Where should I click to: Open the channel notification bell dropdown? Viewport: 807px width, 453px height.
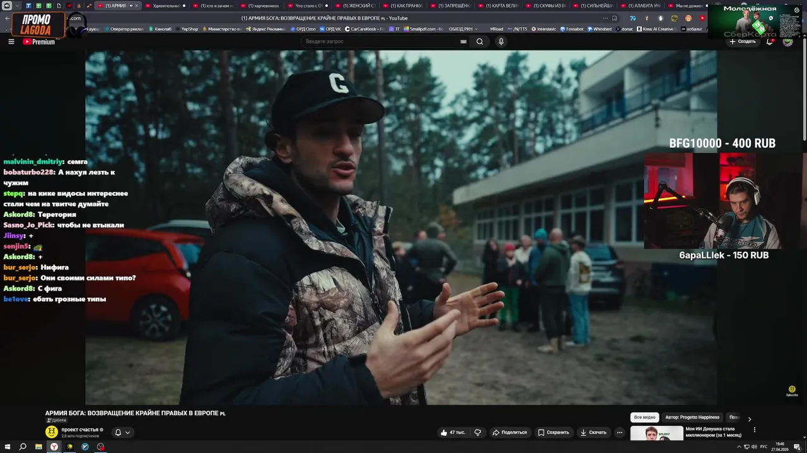point(122,432)
